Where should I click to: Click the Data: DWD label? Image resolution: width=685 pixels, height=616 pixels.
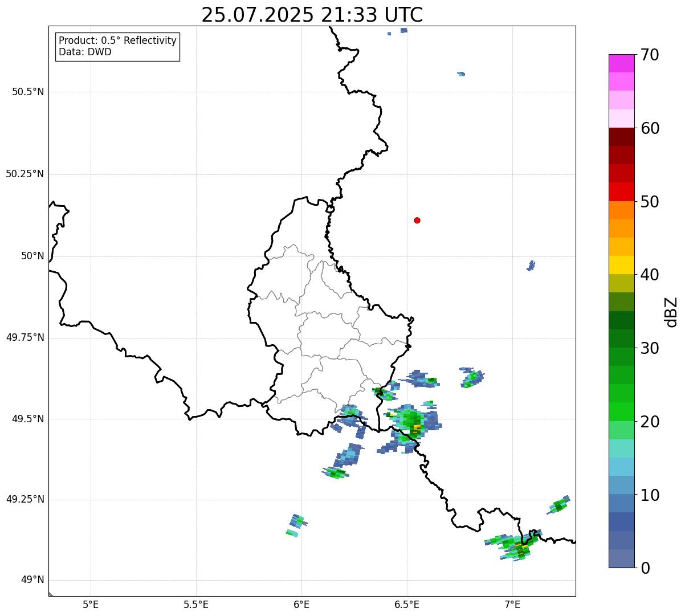pyautogui.click(x=85, y=52)
